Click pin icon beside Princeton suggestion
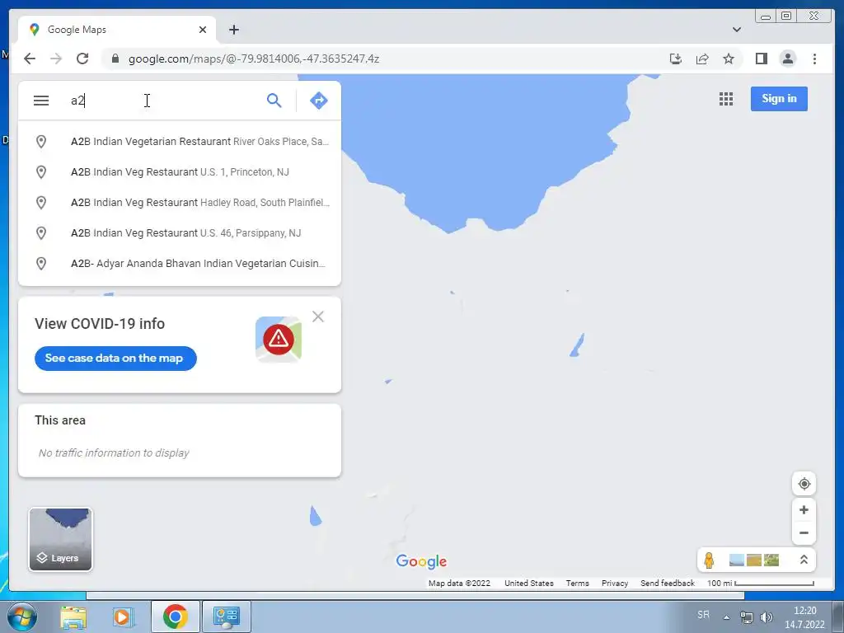 tap(41, 172)
